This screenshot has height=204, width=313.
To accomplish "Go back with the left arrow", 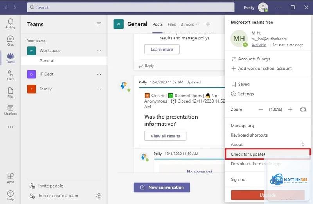I will point(6,7).
